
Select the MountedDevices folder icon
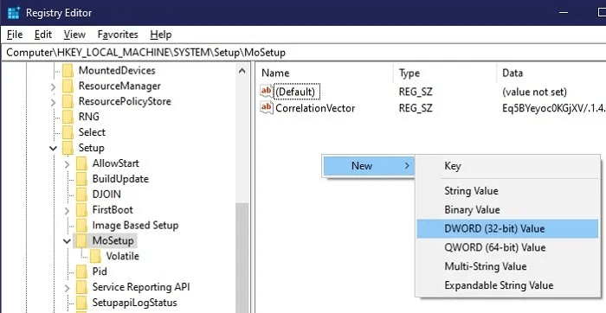[x=68, y=71]
